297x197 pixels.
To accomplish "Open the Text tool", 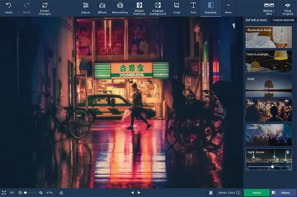I will point(193,8).
